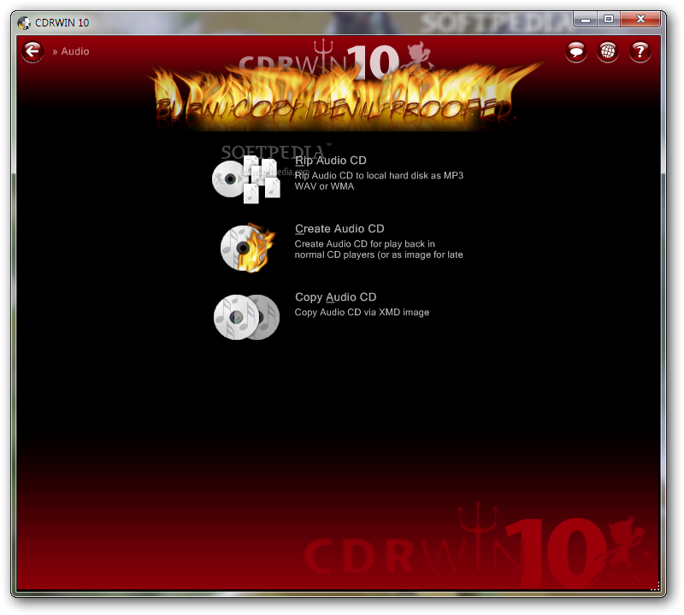The image size is (684, 615).
Task: Select the Copy Audio CD heading
Action: pyautogui.click(x=335, y=297)
